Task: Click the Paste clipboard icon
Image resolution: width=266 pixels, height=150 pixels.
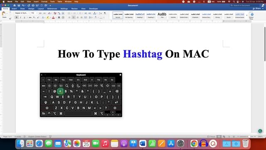Action: pyautogui.click(x=4, y=14)
